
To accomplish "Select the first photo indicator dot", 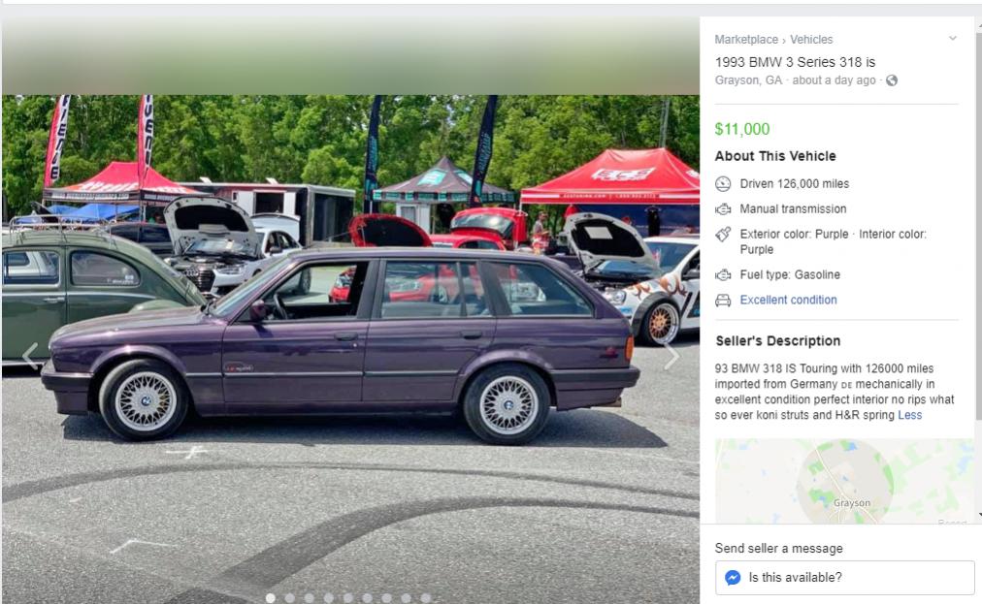I will tap(271, 598).
